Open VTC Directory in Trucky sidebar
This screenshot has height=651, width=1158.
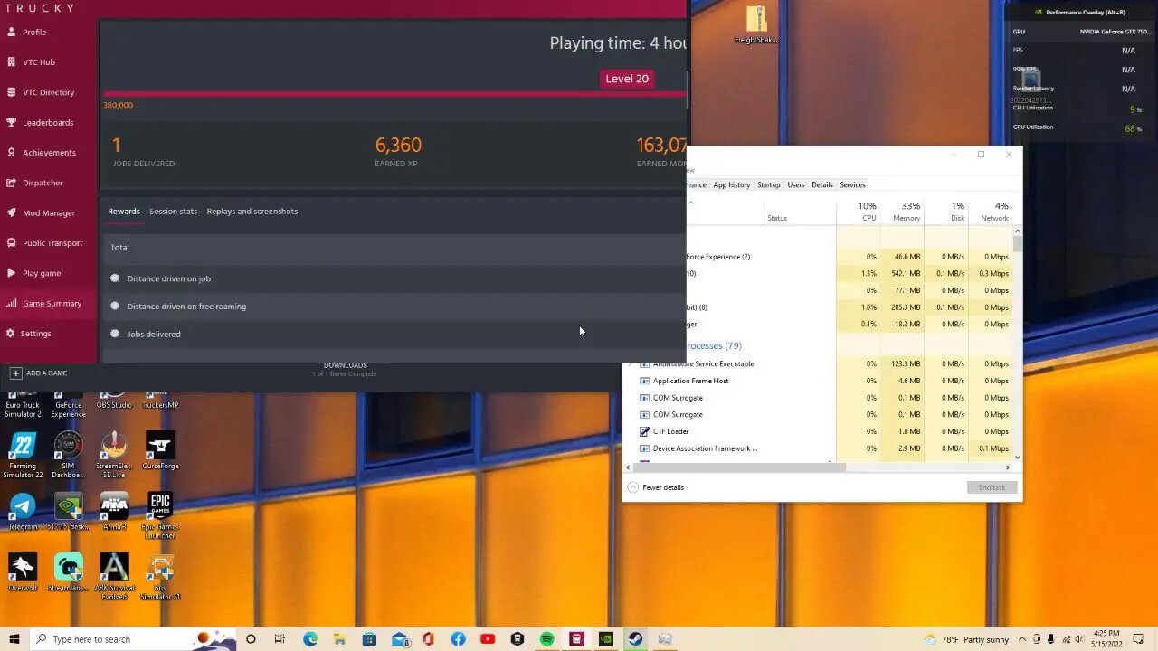[x=49, y=92]
